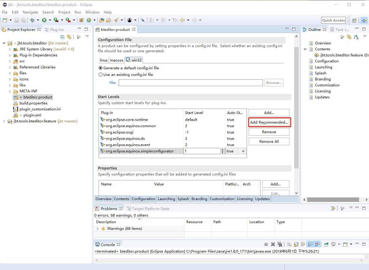Image resolution: width=369 pixels, height=270 pixels.
Task: Click the Display Selected Console monitor icon
Action: tap(333, 244)
